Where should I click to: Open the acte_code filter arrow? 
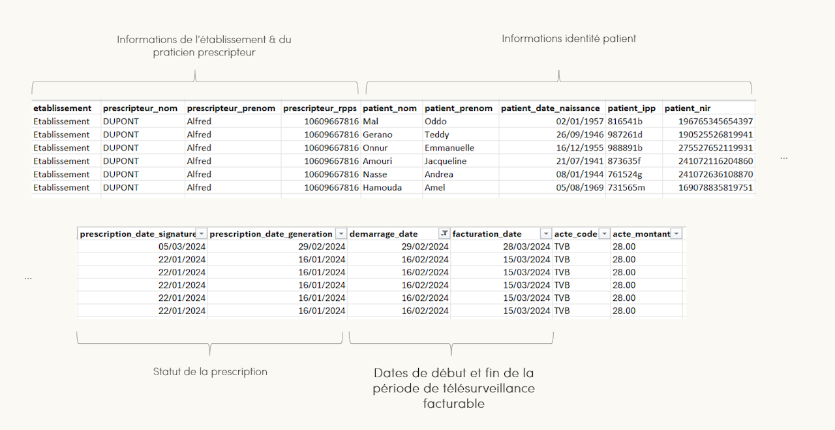604,234
